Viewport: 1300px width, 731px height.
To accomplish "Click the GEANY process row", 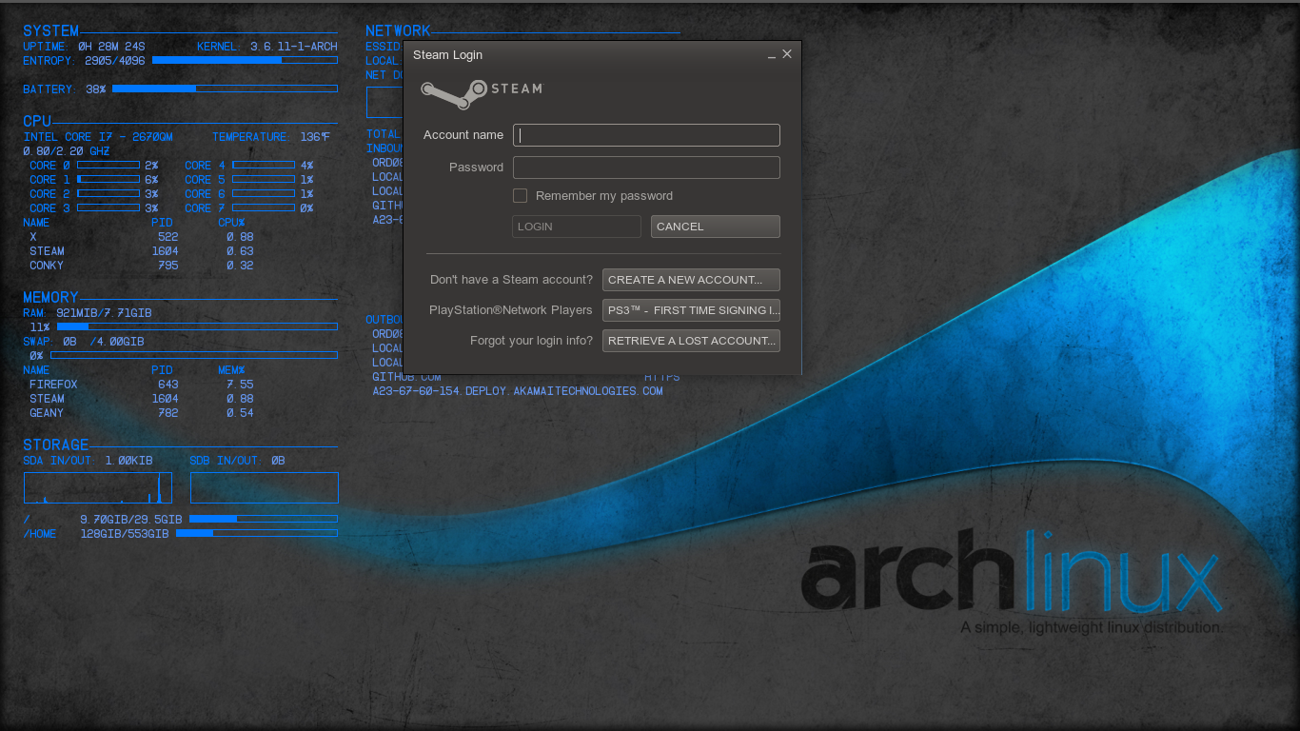I will tap(142, 413).
